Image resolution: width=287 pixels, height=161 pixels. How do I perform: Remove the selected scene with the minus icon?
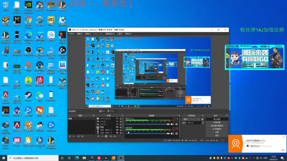[x=74, y=136]
